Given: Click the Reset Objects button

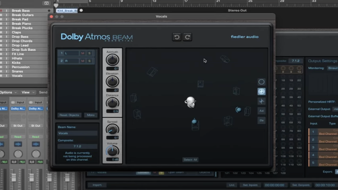Looking at the screenshot, I should coord(69,115).
